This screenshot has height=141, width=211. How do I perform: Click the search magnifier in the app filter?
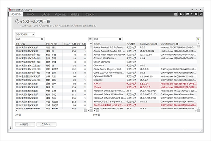[x=121, y=39]
